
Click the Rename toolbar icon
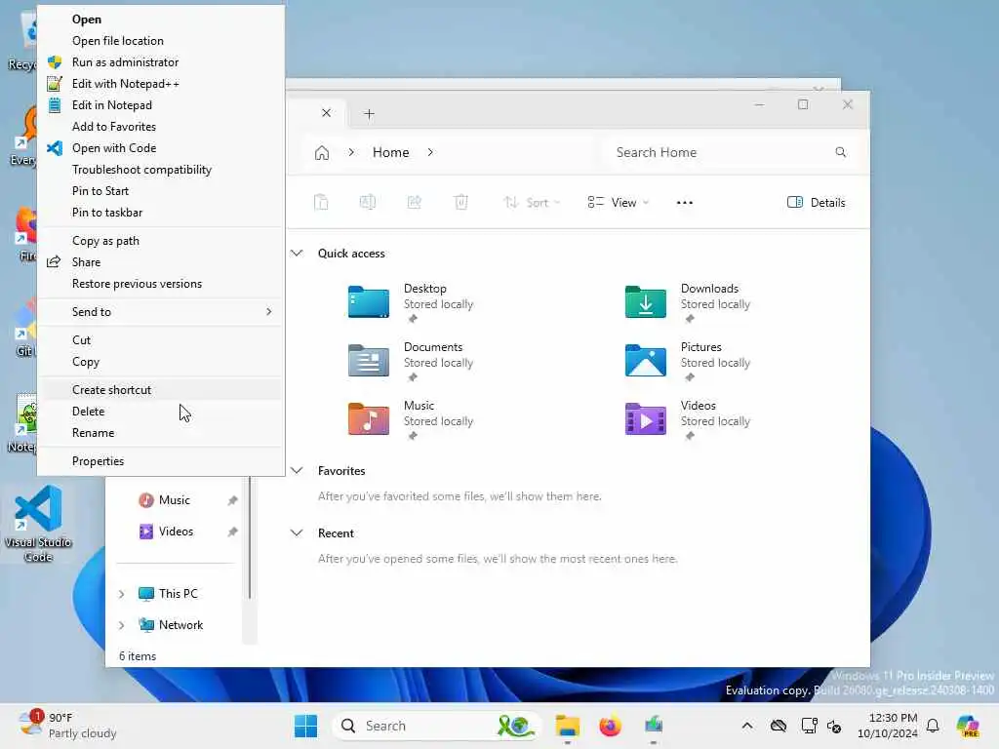pos(368,203)
